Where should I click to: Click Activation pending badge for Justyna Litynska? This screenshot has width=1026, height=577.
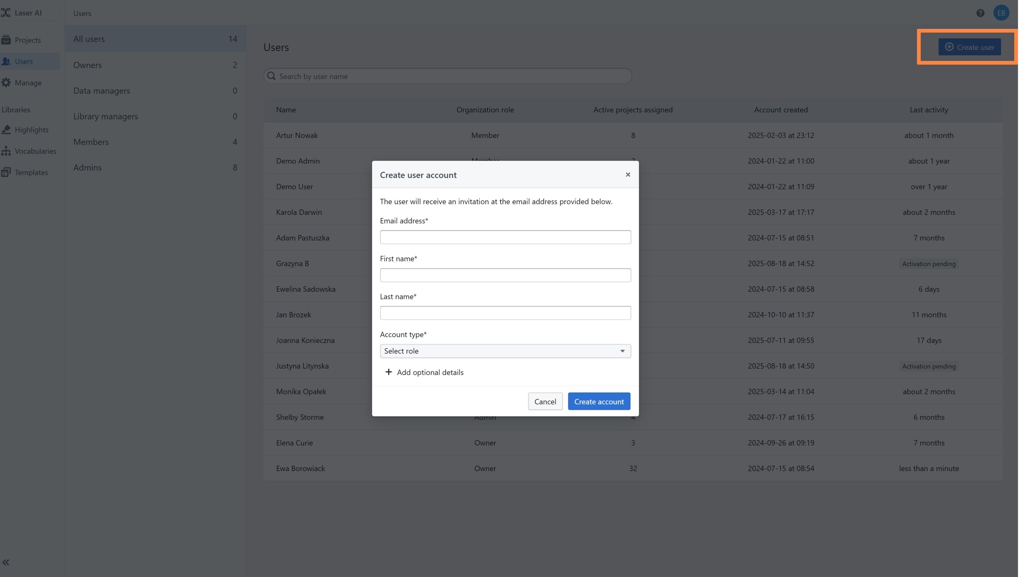coord(928,366)
